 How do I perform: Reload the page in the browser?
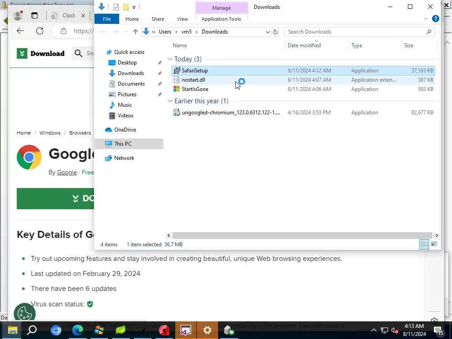click(40, 31)
